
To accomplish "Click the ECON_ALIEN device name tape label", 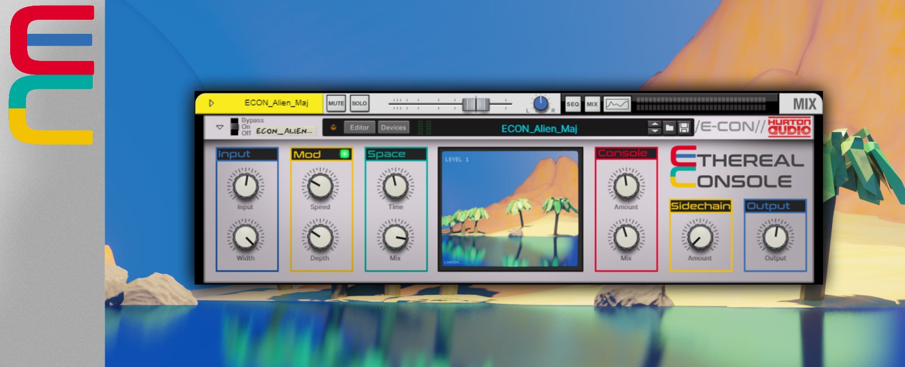I will (x=285, y=131).
